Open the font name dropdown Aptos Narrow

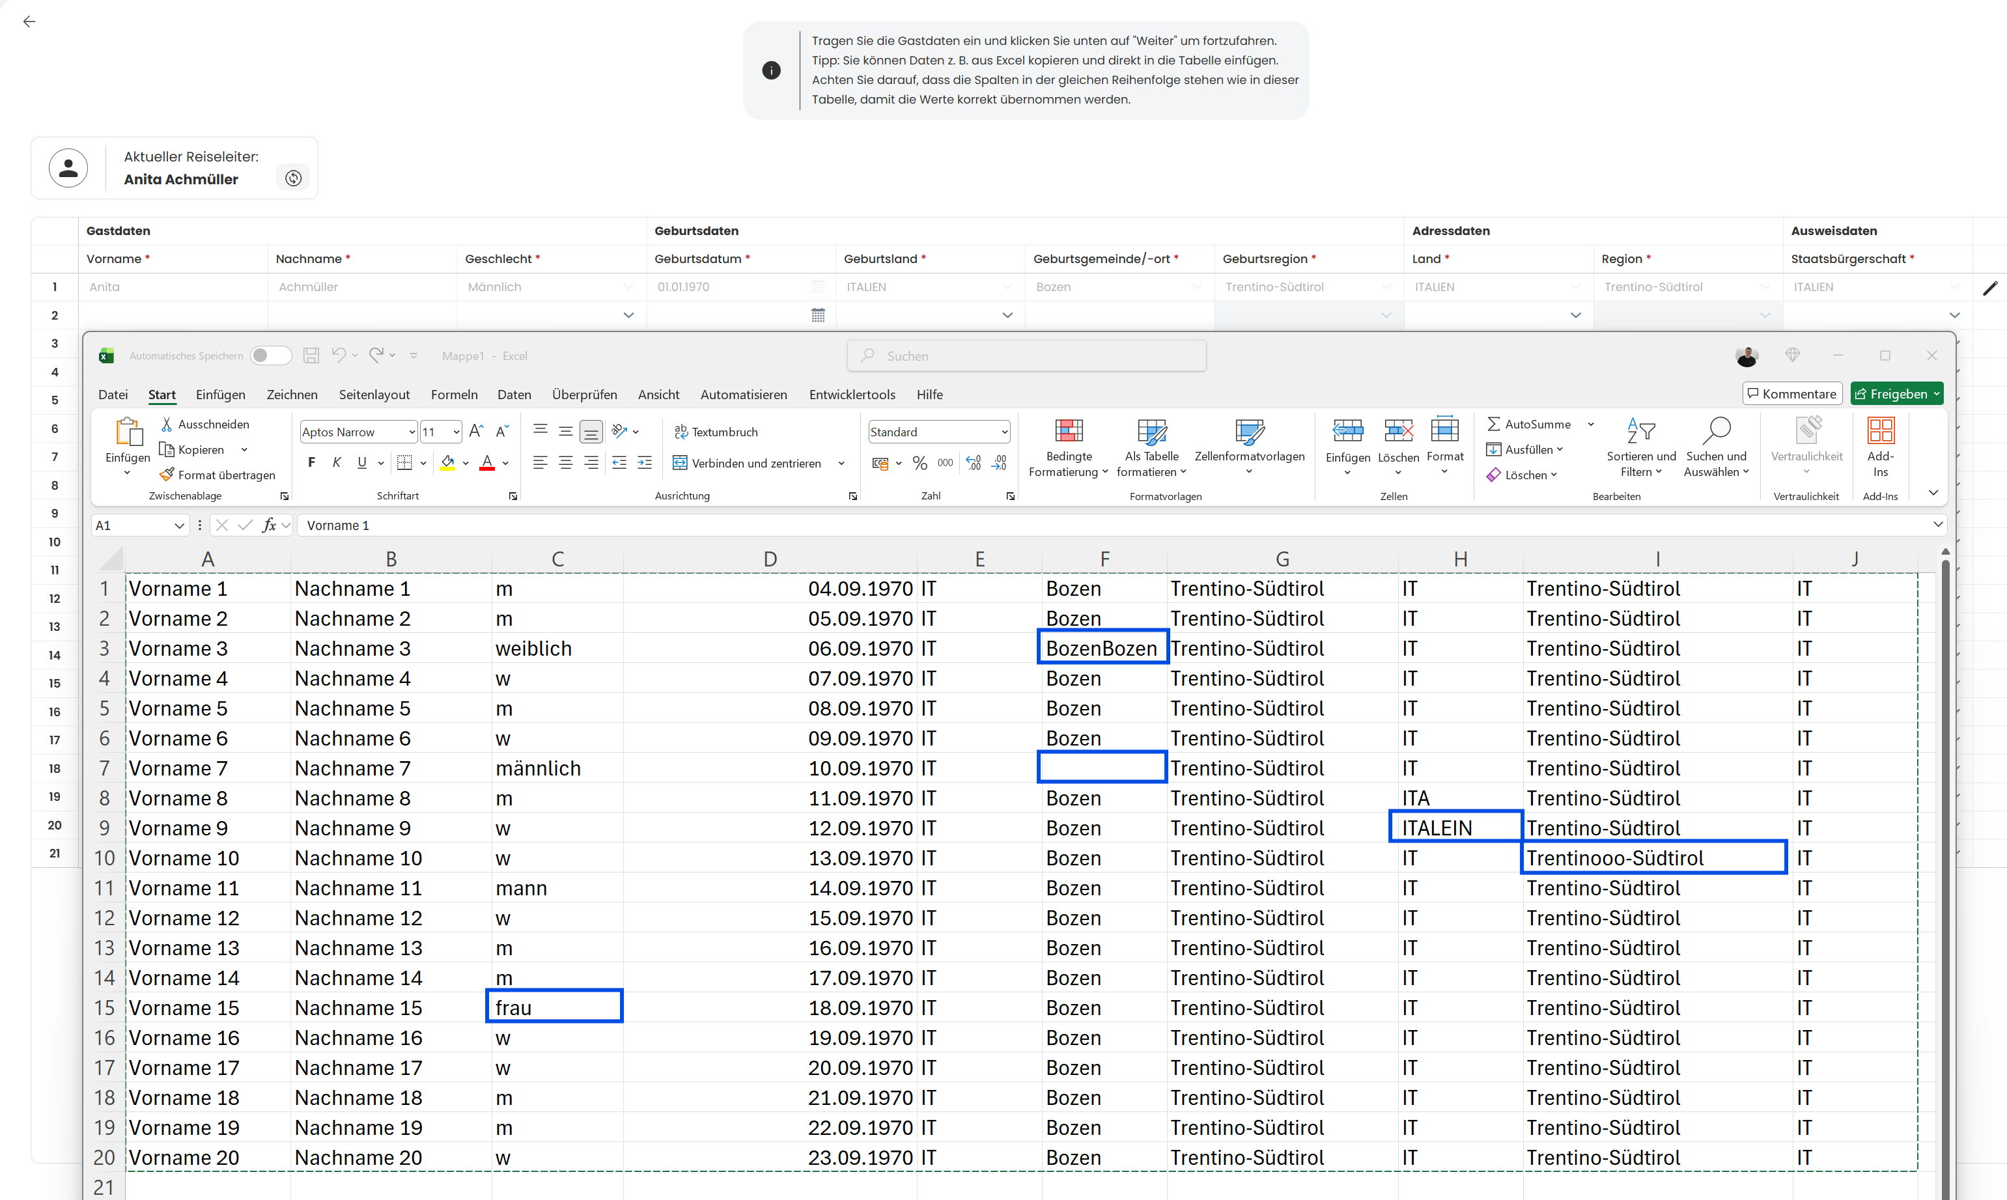coord(412,432)
